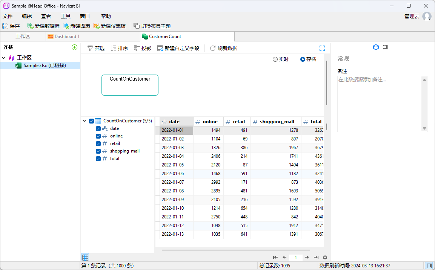Uncheck the retail field checkbox
The height and width of the screenshot is (270, 435).
coord(98,143)
